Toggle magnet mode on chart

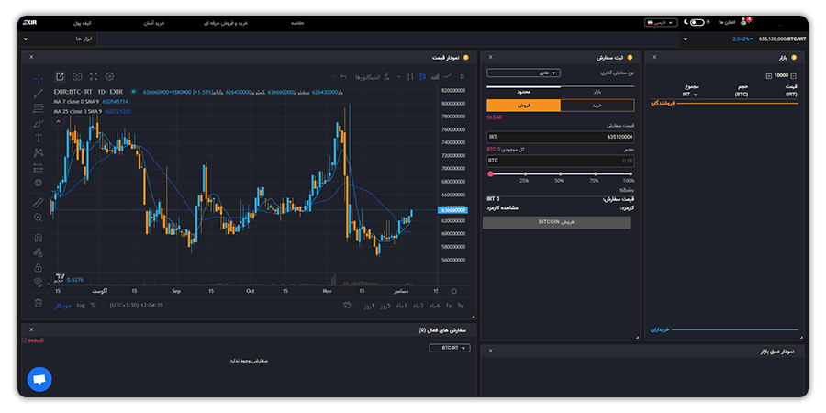[38, 237]
